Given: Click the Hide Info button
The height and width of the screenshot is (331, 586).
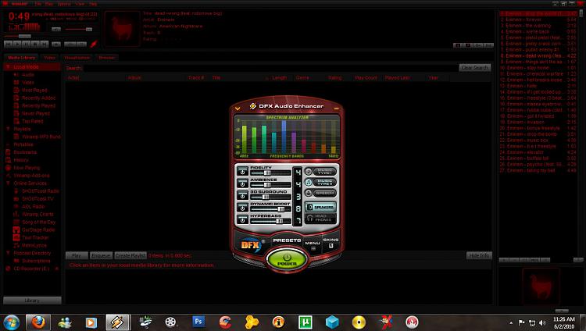Looking at the screenshot, I should tap(479, 255).
